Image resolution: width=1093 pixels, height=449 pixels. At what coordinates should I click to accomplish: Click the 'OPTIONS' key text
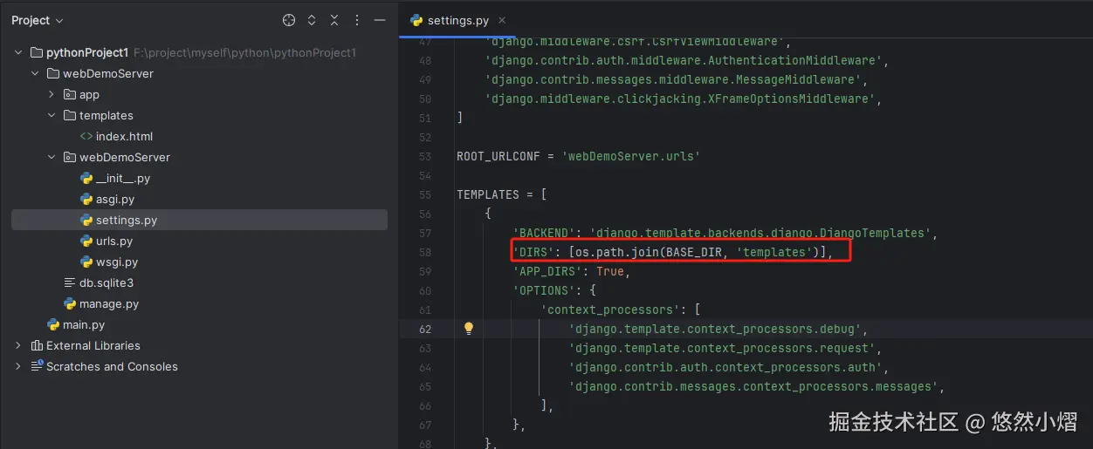pos(544,290)
